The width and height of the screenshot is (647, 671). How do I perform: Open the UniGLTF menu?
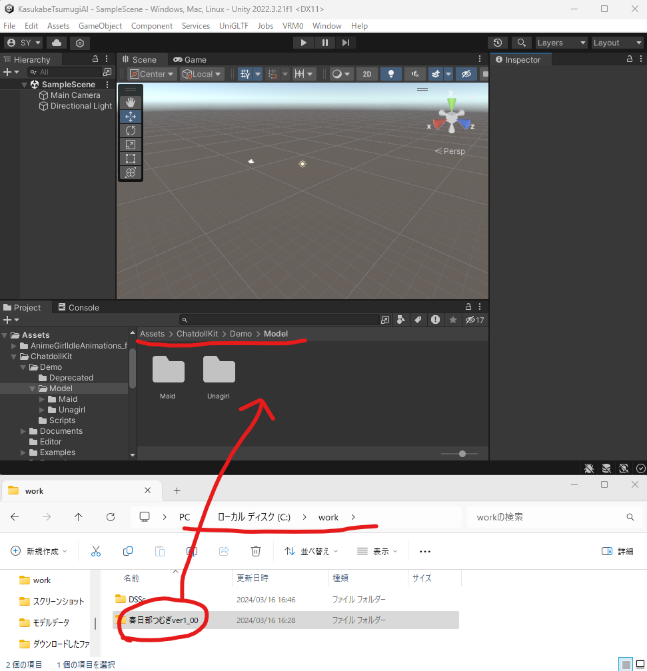[x=234, y=26]
